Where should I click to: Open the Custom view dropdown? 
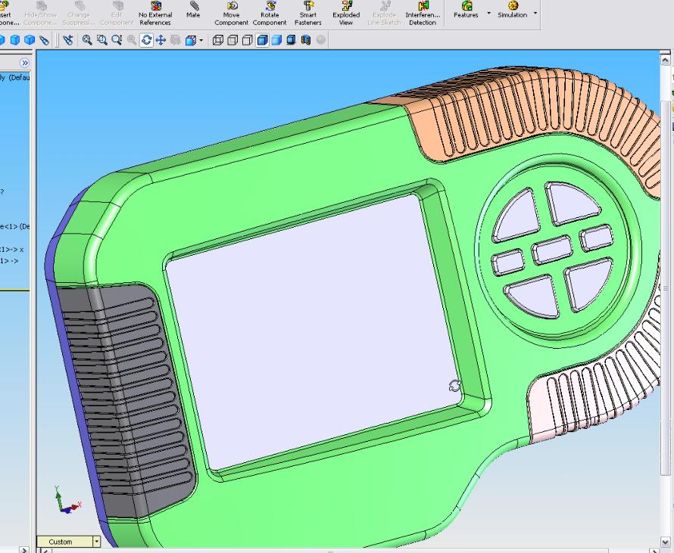[x=96, y=542]
